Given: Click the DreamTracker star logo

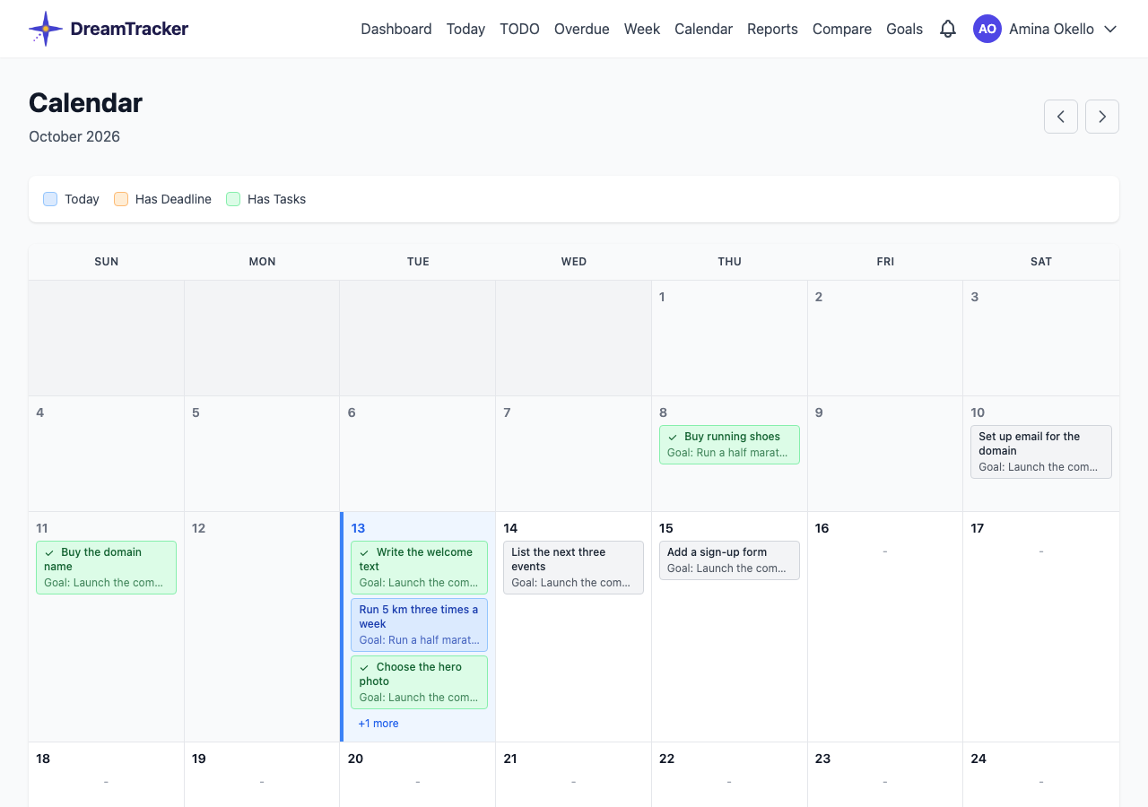Looking at the screenshot, I should click(x=46, y=29).
